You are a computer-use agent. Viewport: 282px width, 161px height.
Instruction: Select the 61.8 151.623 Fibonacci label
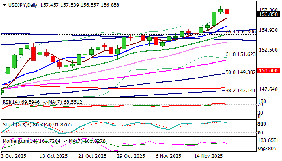click(241, 54)
